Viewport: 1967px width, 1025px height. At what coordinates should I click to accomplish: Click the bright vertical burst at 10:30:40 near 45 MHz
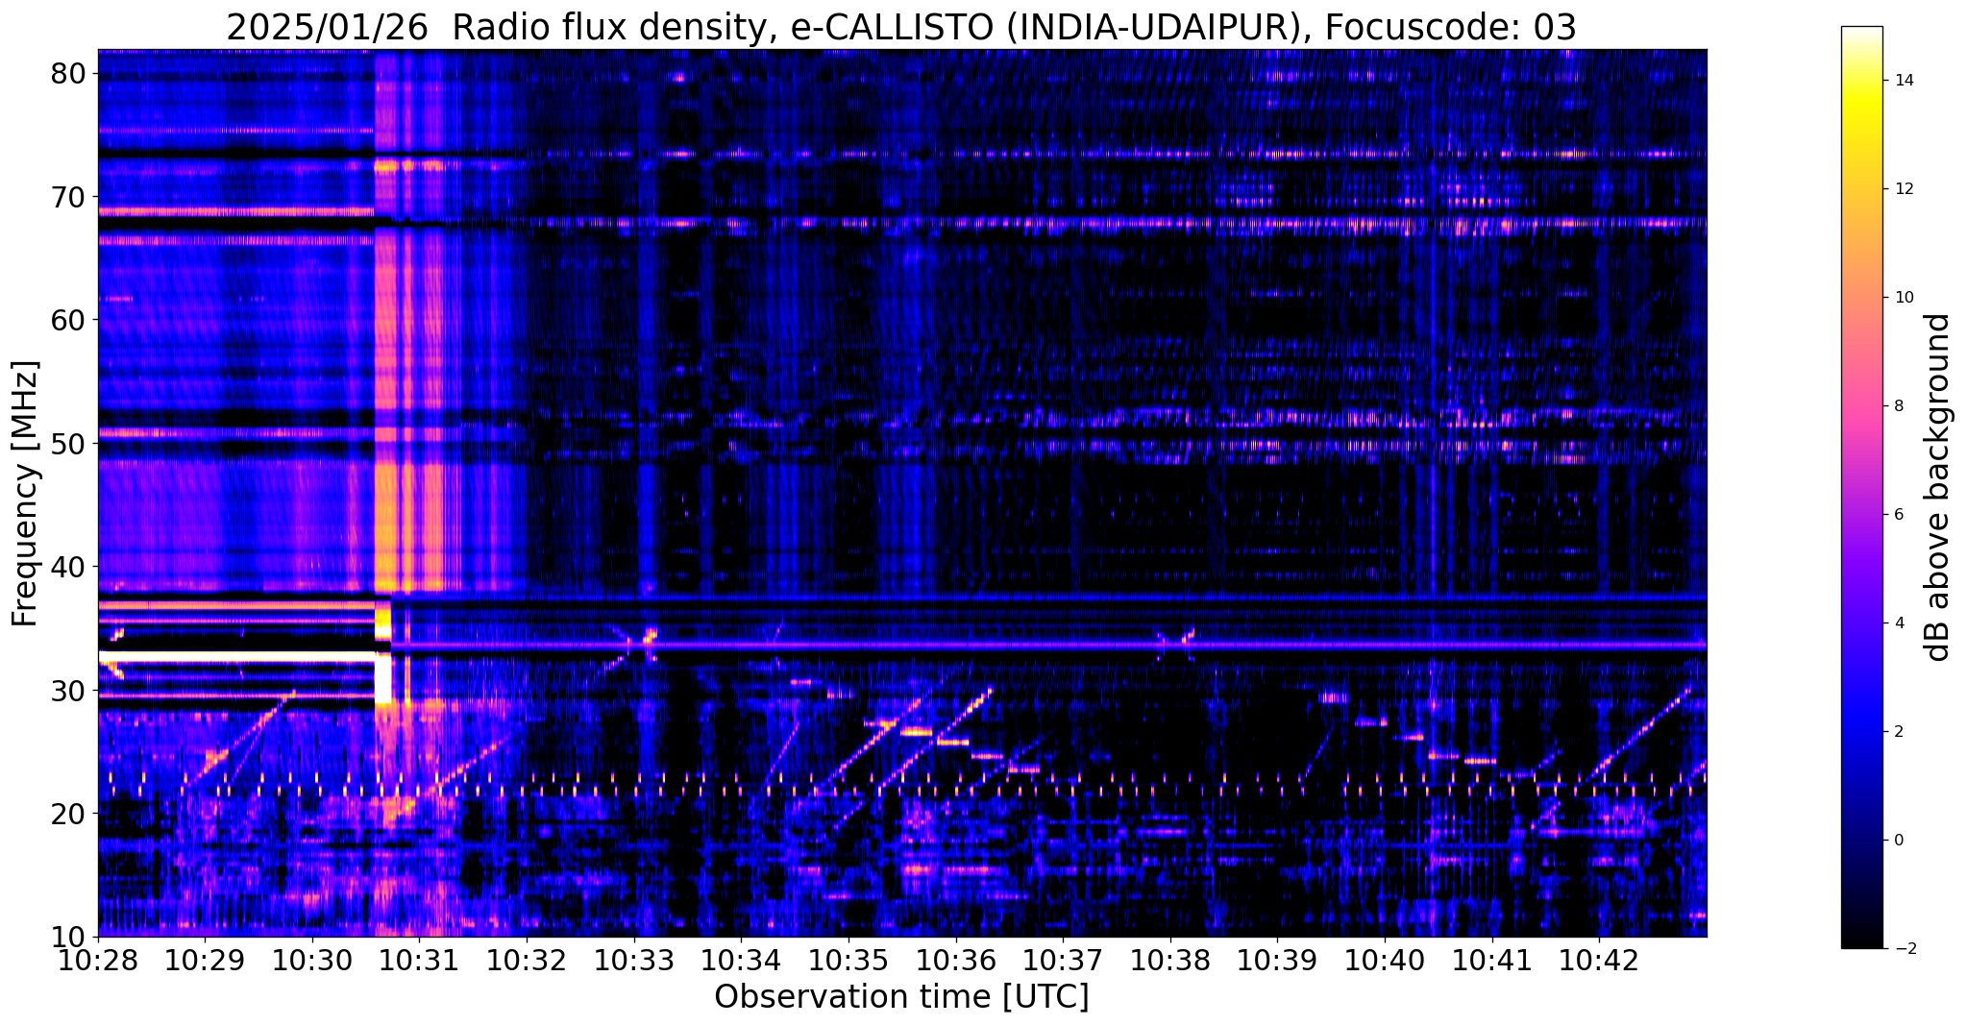pyautogui.click(x=383, y=504)
